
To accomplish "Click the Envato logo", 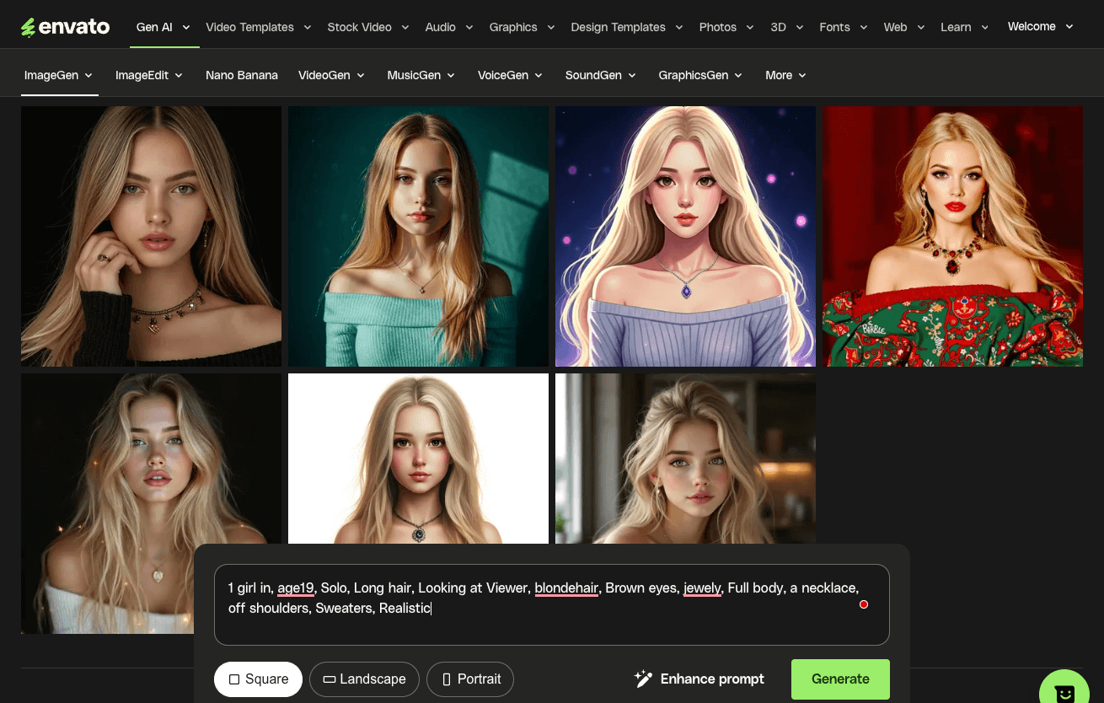I will [66, 27].
